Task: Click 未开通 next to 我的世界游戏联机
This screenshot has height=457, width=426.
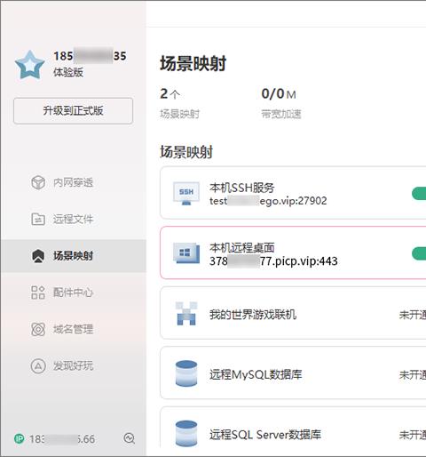Action: pos(413,315)
